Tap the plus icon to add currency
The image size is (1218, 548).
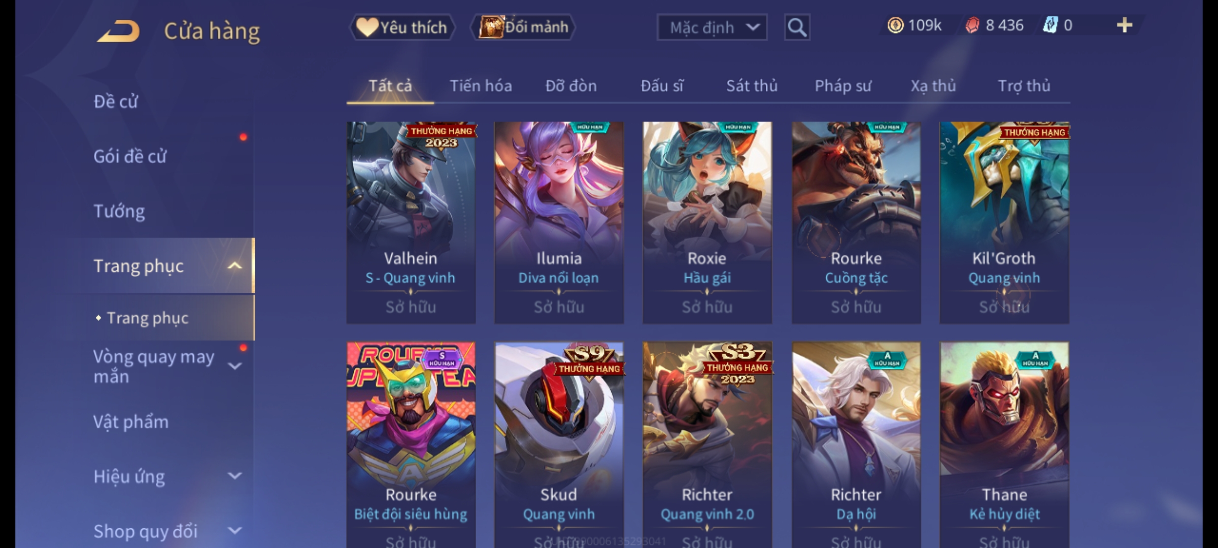pos(1125,25)
